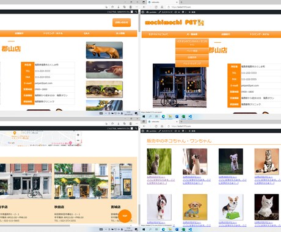Click カスタマイズ pencil in the top-right admin bar

166,12
